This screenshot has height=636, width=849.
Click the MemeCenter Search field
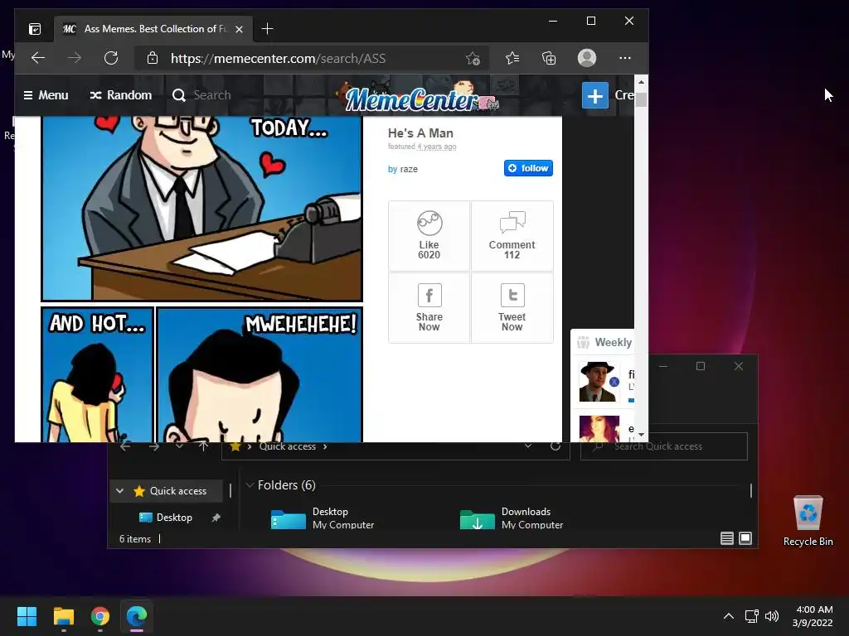pyautogui.click(x=211, y=95)
